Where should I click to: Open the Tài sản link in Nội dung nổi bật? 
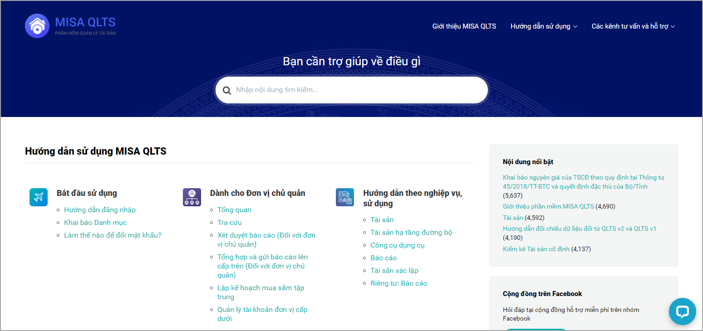click(513, 218)
